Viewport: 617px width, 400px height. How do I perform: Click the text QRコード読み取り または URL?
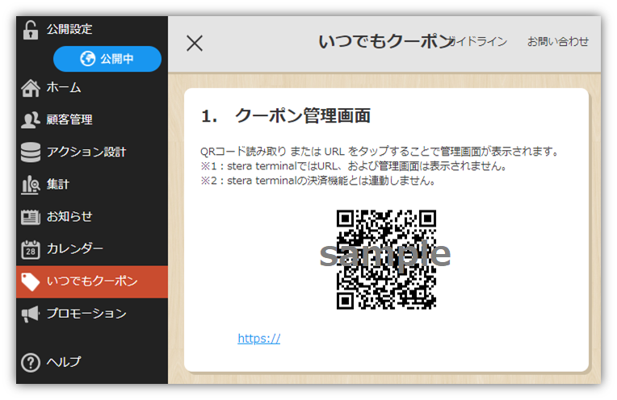272,152
